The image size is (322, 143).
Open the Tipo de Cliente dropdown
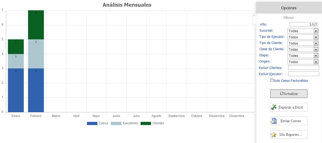tap(316, 43)
